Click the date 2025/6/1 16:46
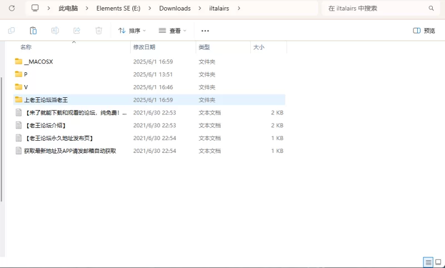This screenshot has height=268, width=445. tap(153, 87)
